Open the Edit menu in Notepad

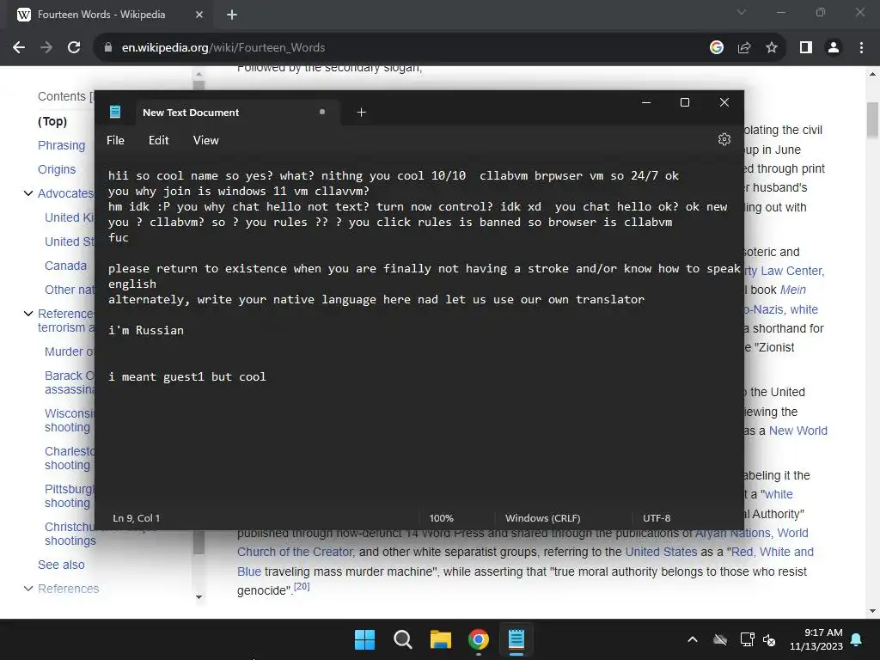(158, 140)
